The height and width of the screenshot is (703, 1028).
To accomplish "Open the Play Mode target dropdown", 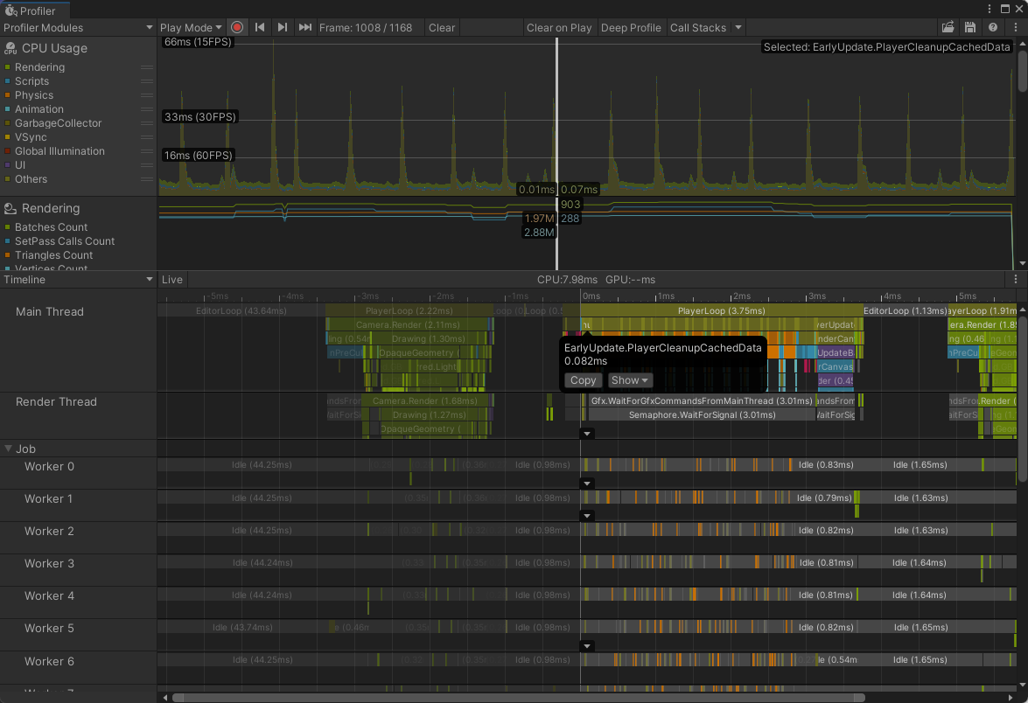I will coord(192,28).
